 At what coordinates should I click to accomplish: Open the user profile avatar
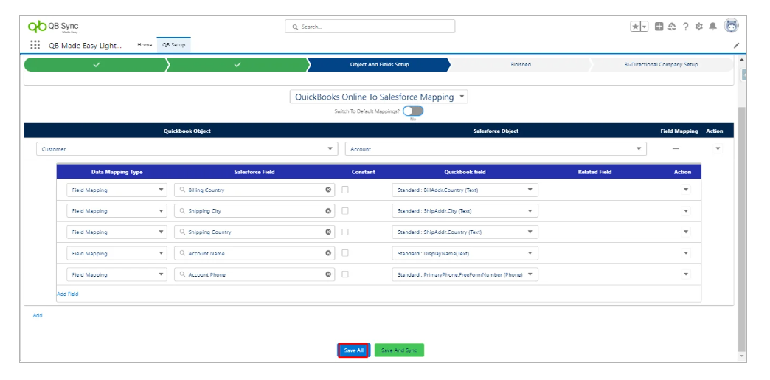tap(731, 27)
